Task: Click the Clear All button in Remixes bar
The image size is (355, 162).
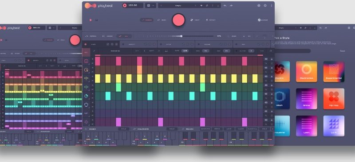Action: click(252, 129)
